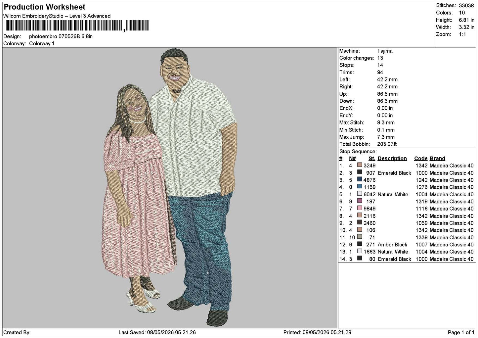This screenshot has height=338, width=478.
Task: Click code 1242 in the stop 3 row
Action: 422,180
